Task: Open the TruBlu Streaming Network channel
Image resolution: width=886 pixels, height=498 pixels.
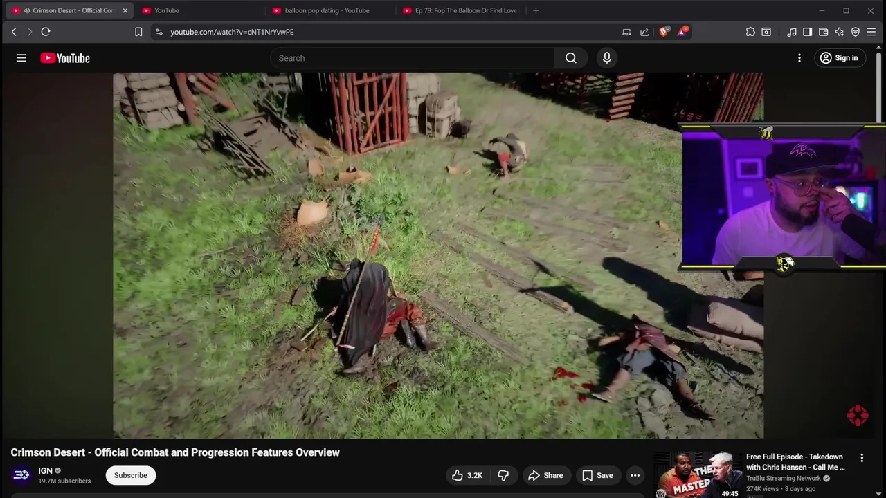Action: tap(784, 478)
